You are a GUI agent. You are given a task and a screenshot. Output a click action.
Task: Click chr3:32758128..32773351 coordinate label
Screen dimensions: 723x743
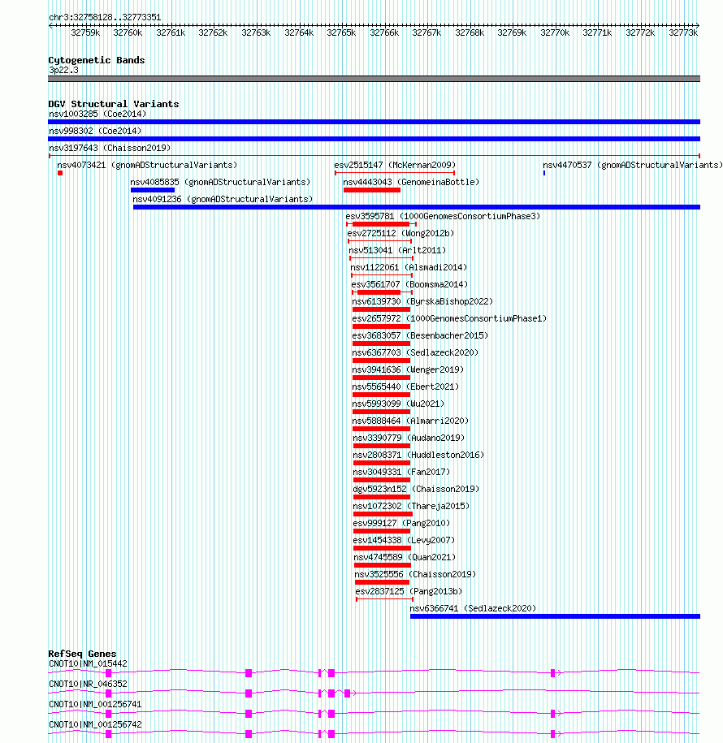[105, 18]
